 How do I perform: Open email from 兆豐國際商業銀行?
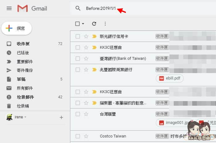[143, 75]
